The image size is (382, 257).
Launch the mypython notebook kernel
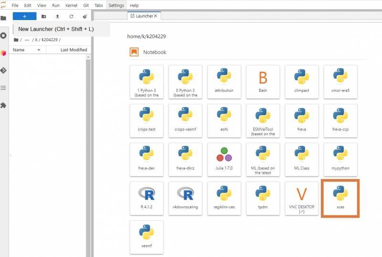(x=340, y=160)
